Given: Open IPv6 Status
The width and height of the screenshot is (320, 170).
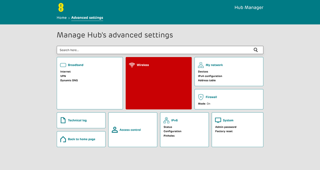Looking at the screenshot, I should (x=168, y=127).
